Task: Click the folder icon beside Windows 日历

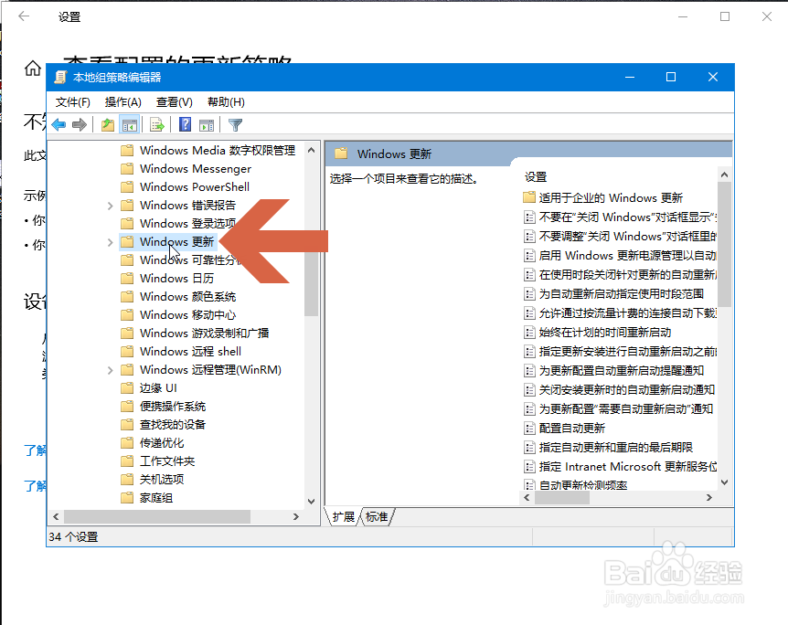Action: point(127,279)
